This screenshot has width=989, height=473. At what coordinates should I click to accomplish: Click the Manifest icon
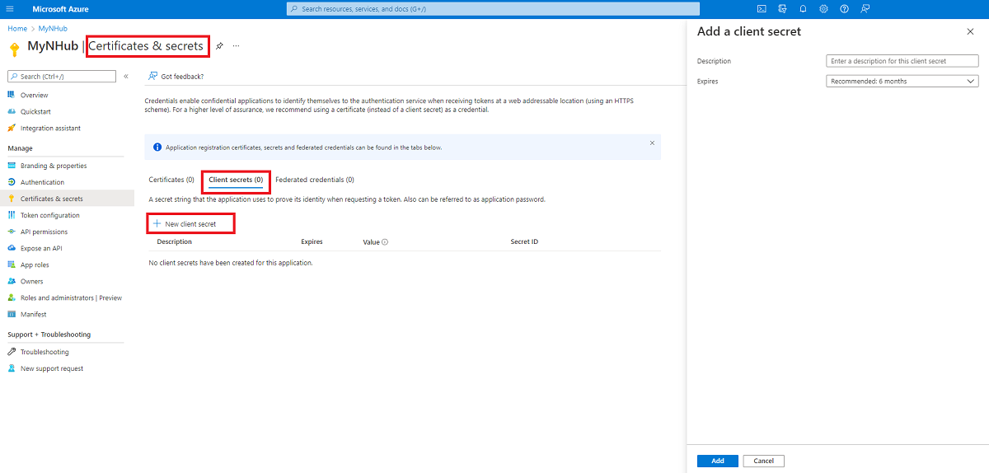point(12,314)
